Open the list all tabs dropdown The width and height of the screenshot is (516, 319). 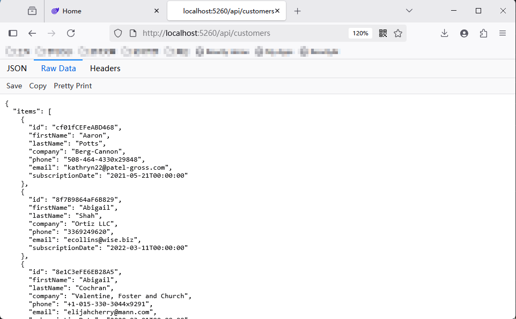pyautogui.click(x=409, y=11)
